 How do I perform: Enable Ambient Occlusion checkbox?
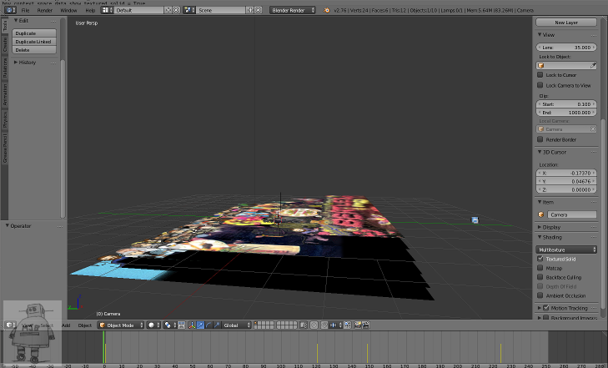540,295
